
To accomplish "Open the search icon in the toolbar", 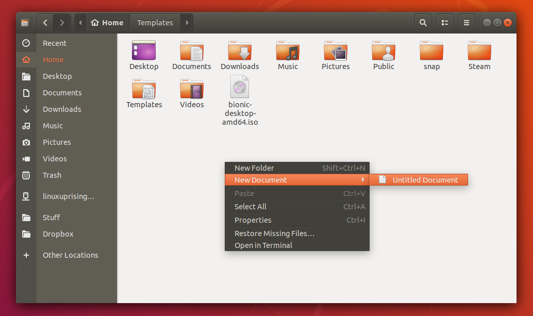I will (x=423, y=22).
